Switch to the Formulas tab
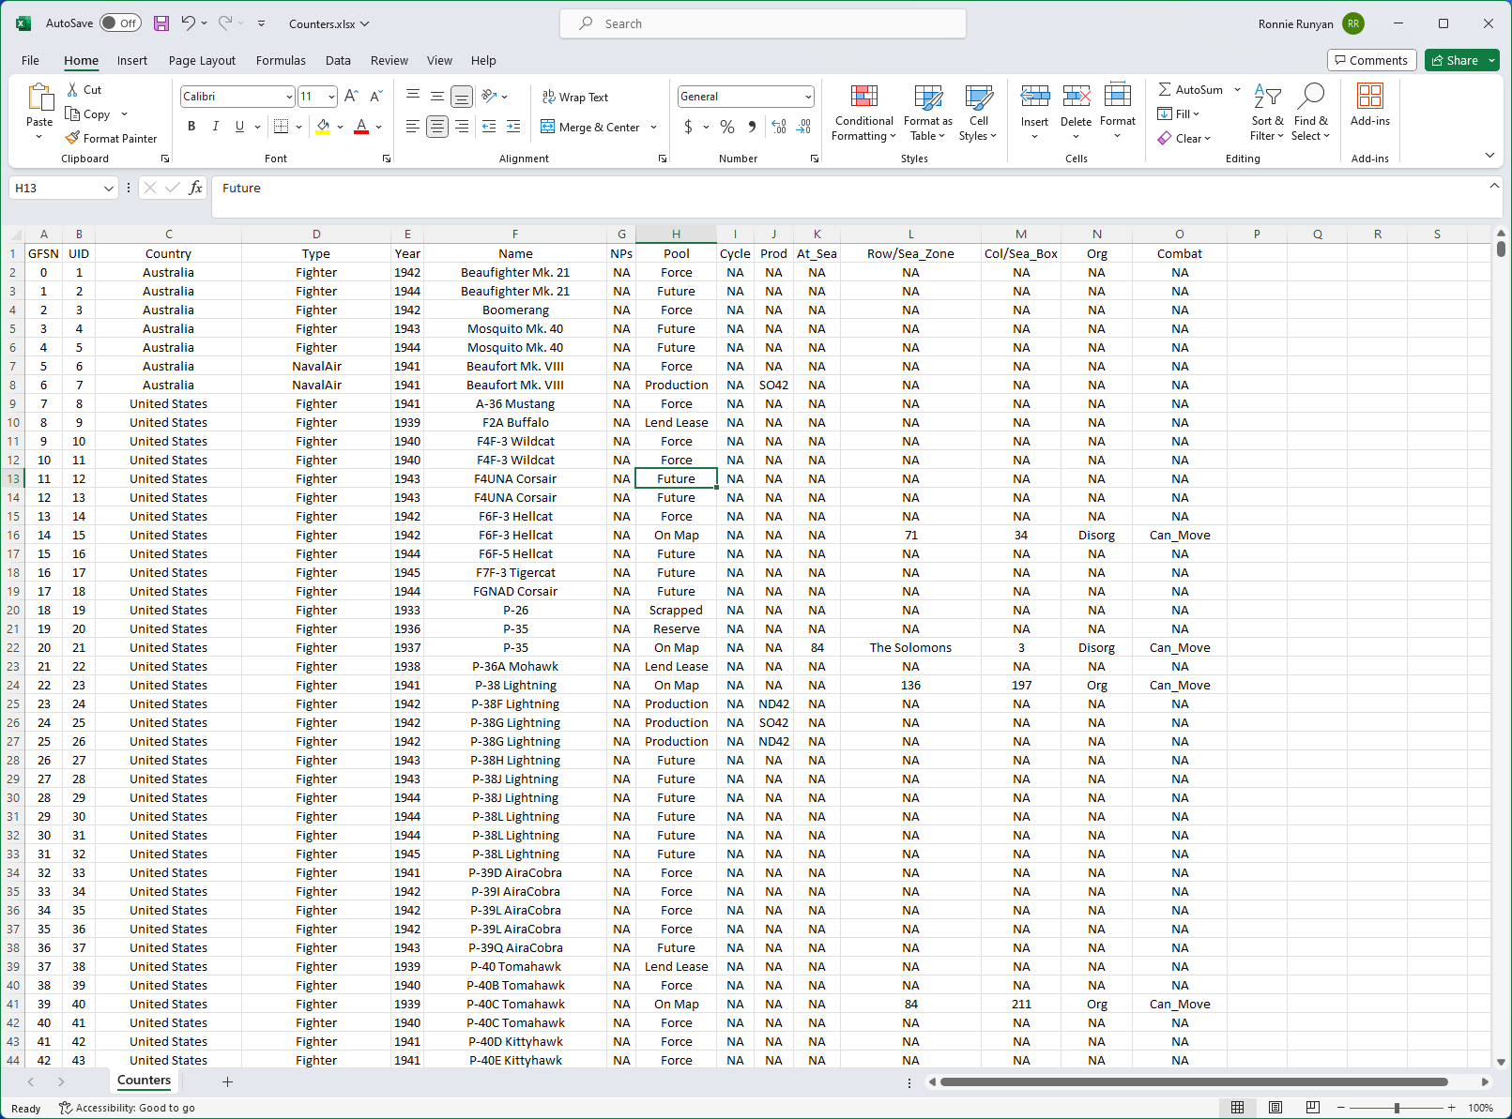 [281, 60]
